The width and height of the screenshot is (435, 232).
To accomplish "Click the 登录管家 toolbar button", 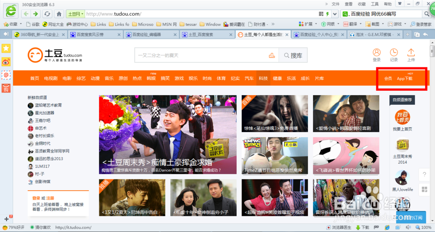I will pos(421,24).
